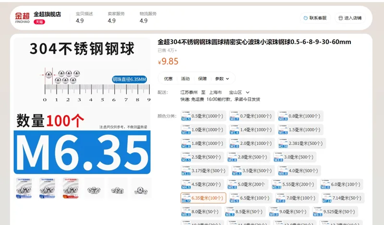
Task: Pick the 4.5毫米(200个) variant
Action: click(202, 185)
